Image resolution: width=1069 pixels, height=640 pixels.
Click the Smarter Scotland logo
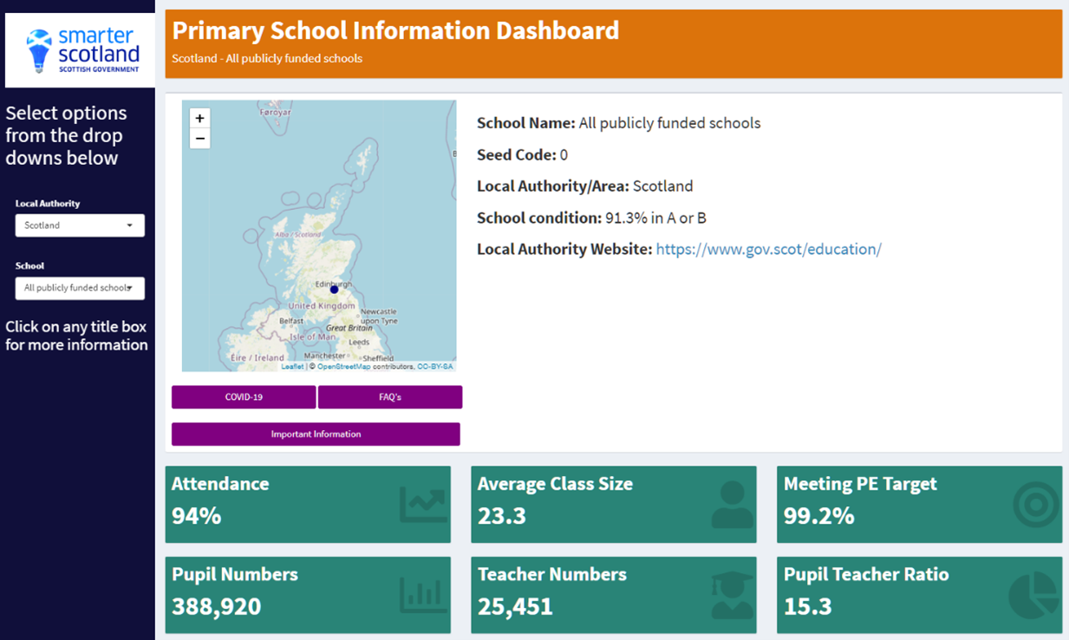(x=80, y=50)
